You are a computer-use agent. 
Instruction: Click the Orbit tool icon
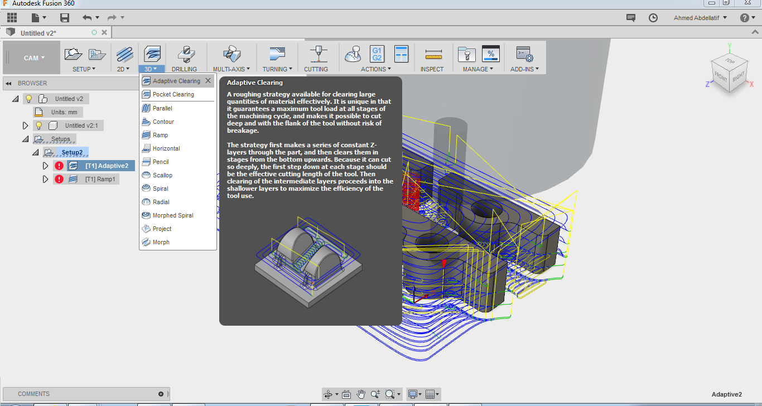pos(328,394)
